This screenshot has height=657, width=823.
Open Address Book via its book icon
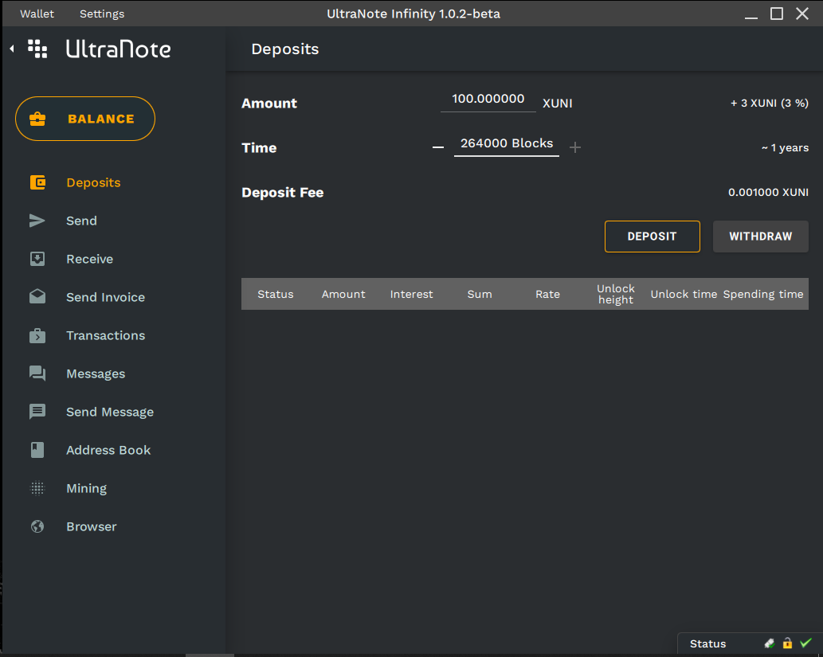pos(37,450)
